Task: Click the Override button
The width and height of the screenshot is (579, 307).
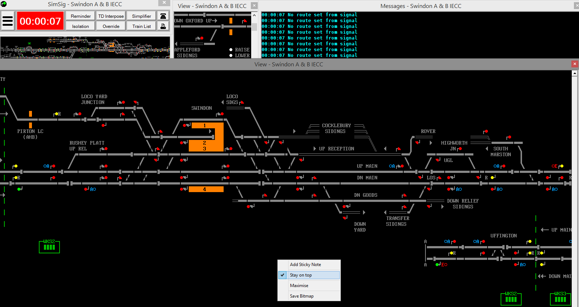Action: pos(111,26)
